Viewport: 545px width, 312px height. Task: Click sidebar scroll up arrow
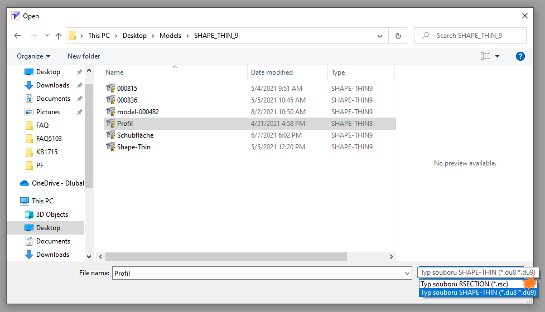(89, 71)
